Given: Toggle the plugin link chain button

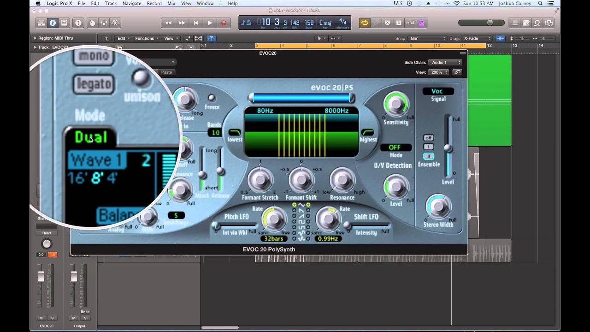Looking at the screenshot, I should 457,72.
